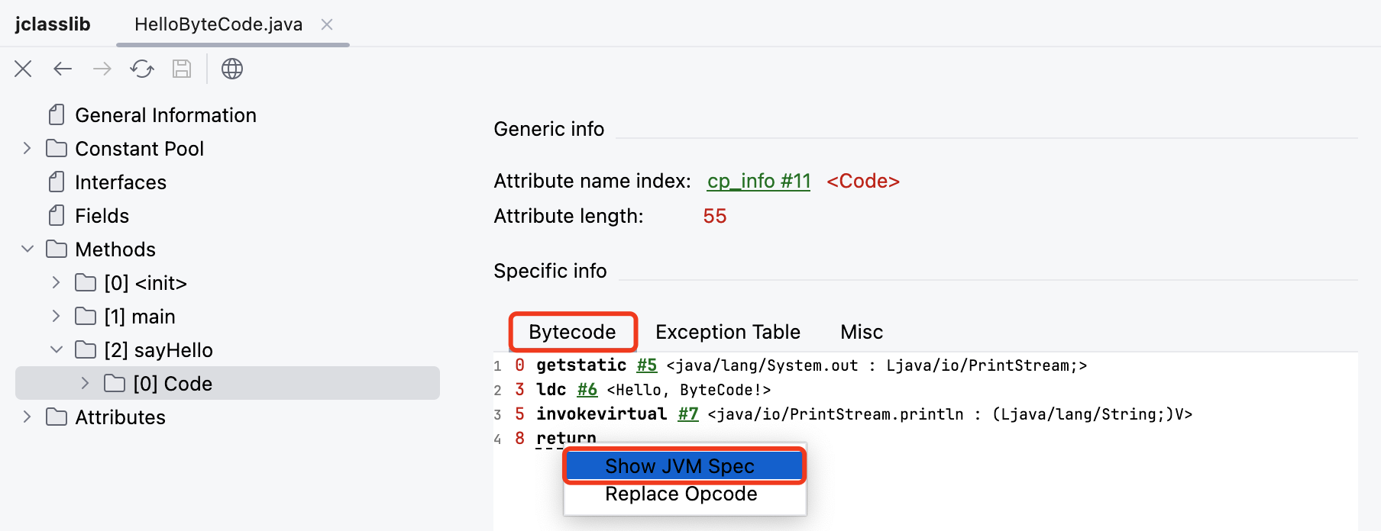Viewport: 1381px width, 531px height.
Task: Navigate back with the left arrow icon
Action: tap(63, 69)
